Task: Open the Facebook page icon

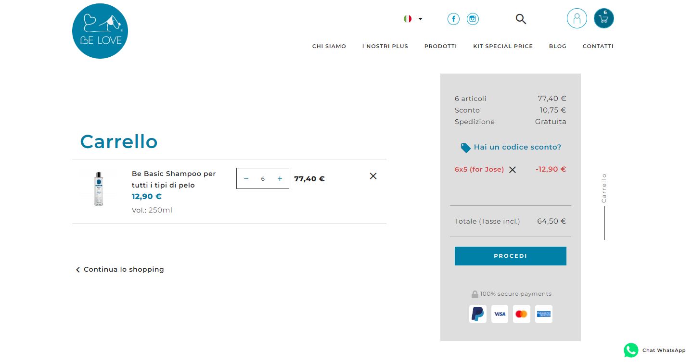Action: pos(453,19)
